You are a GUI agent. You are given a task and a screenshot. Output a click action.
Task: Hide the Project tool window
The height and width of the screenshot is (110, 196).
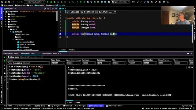click(x=56, y=9)
